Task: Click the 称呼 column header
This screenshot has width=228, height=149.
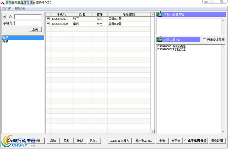Action: [x=100, y=14]
